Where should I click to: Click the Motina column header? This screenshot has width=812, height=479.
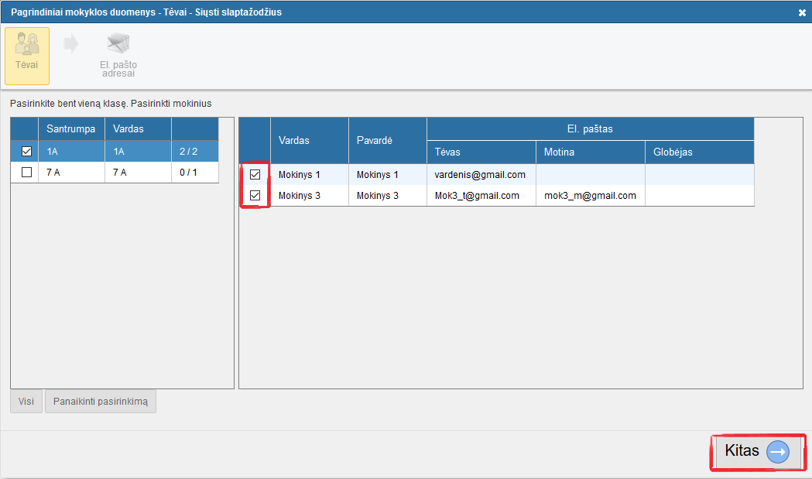pos(591,152)
